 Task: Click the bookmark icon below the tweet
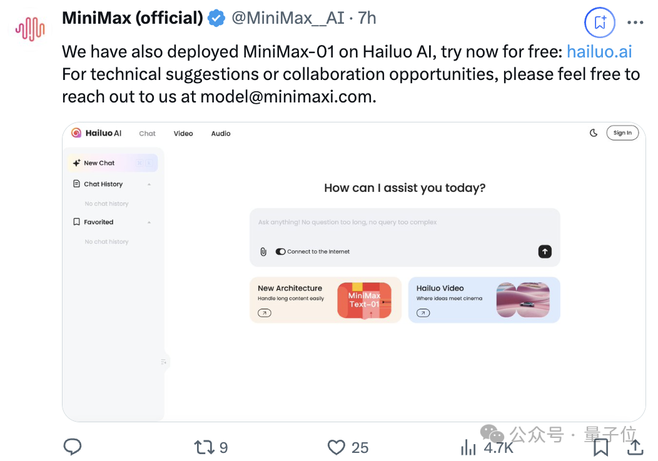pyautogui.click(x=600, y=447)
